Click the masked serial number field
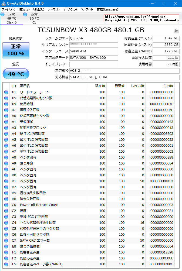Screen dimensions: 182x271 coord(94,45)
